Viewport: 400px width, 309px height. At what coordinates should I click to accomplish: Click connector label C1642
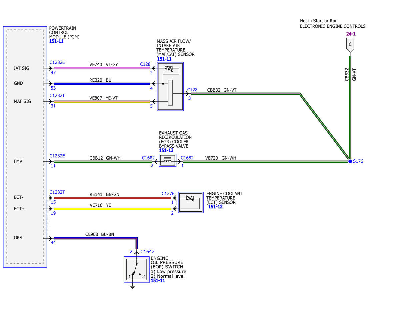[x=147, y=251]
